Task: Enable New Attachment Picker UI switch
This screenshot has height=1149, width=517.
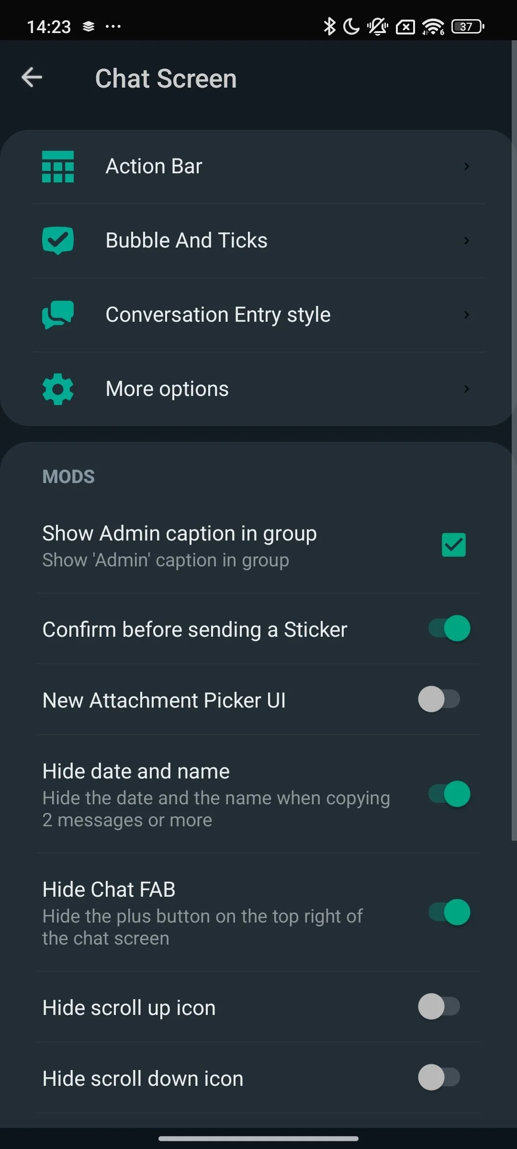Action: coord(439,699)
